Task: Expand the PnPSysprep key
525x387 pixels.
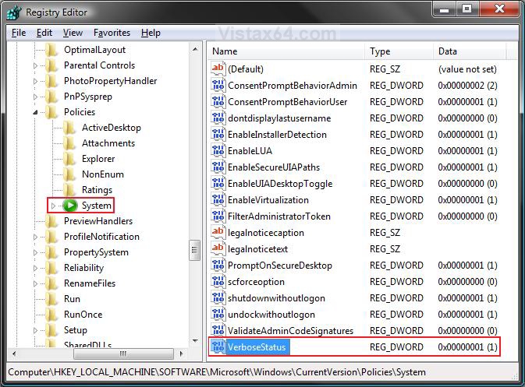Action: [x=35, y=97]
